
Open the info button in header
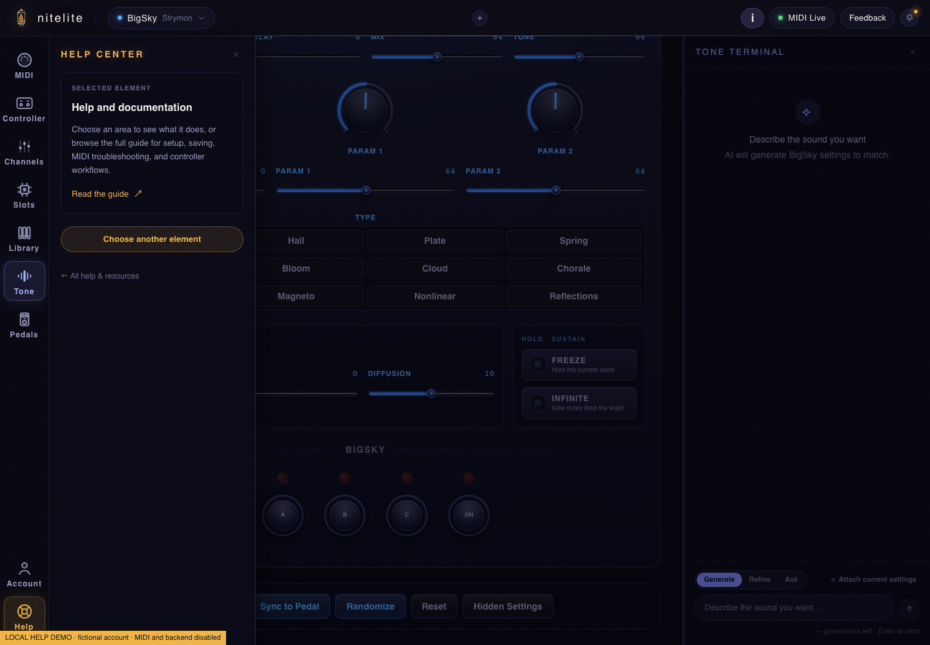point(752,18)
